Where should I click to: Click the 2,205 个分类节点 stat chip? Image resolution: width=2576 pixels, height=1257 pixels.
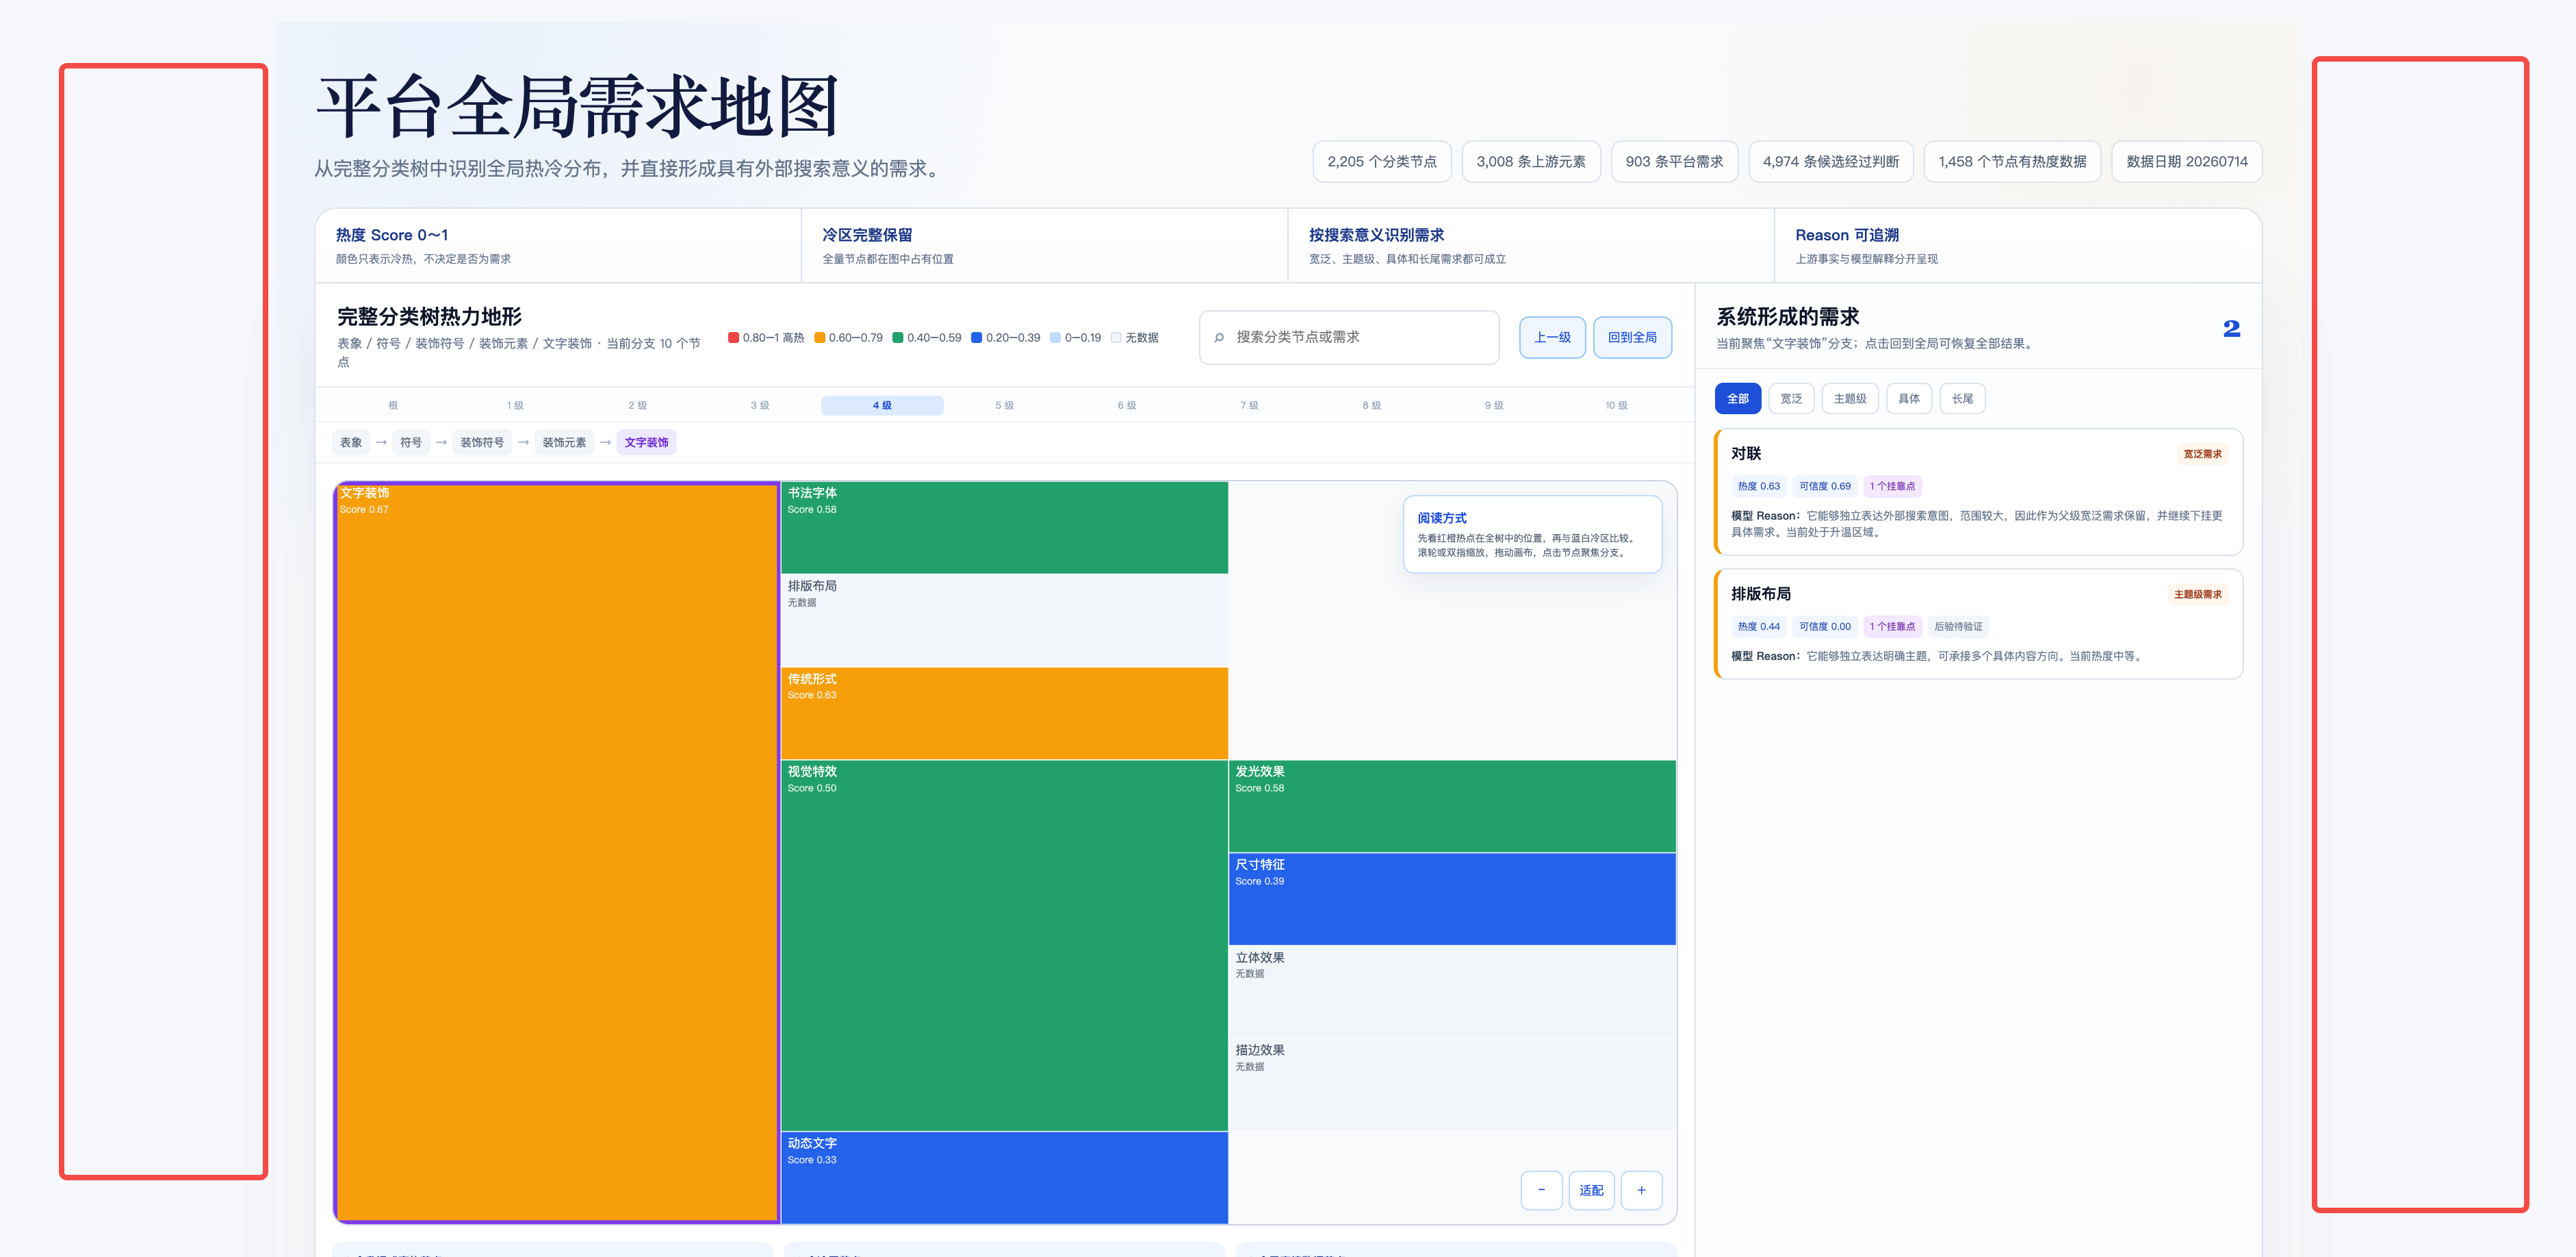[x=1381, y=162]
